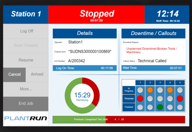Select column header 1 in status grid
Viewport: 192px width, 132px height.
tap(140, 83)
